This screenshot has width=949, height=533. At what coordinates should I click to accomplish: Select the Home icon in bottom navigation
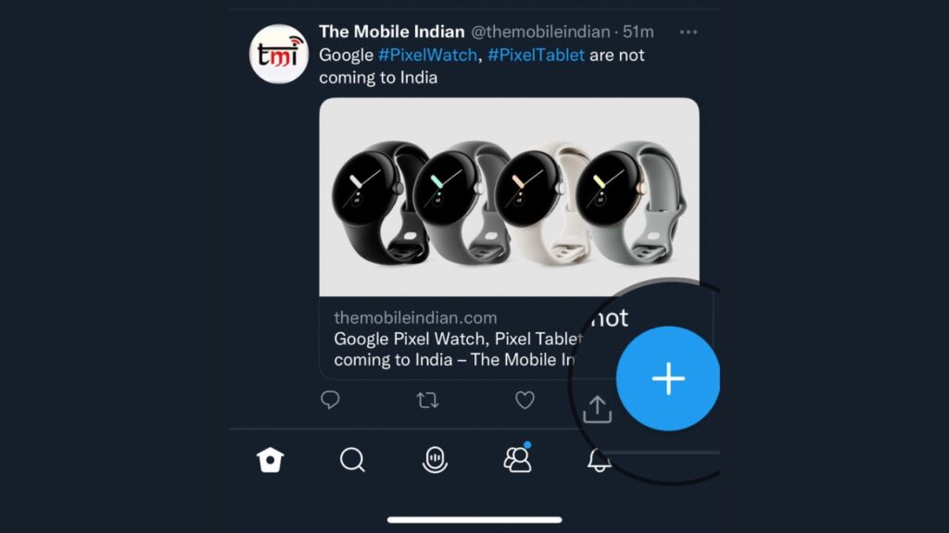[x=269, y=460]
